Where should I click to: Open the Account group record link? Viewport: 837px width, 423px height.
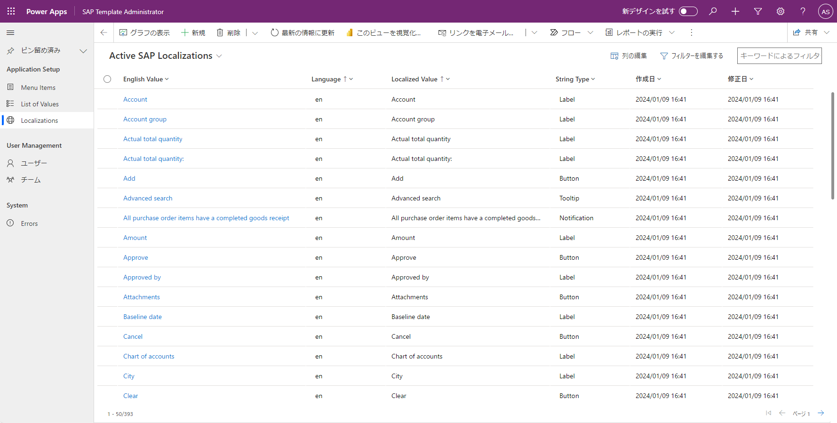pos(145,119)
